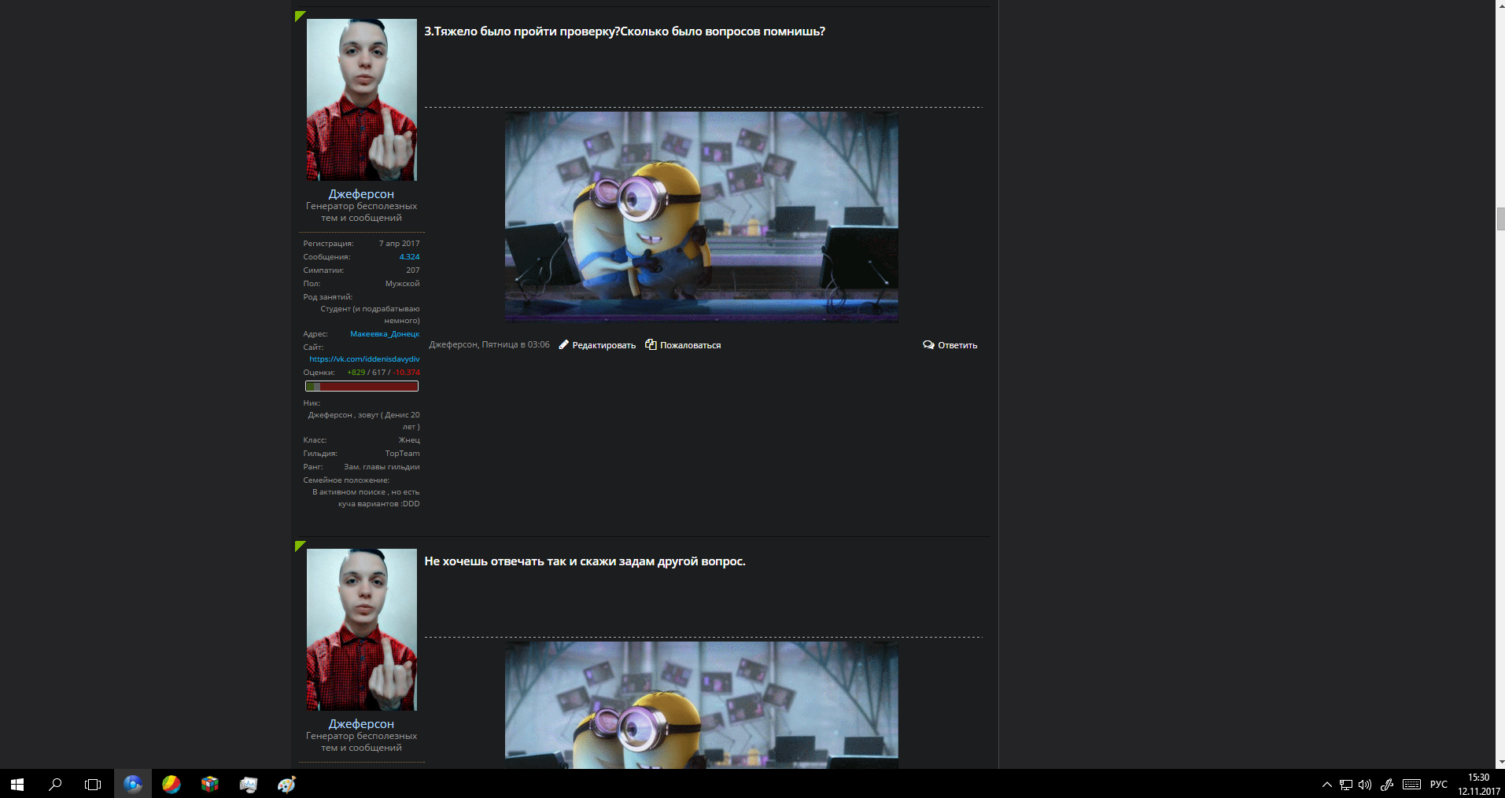
Task: Open Task View on the taskbar
Action: point(93,784)
